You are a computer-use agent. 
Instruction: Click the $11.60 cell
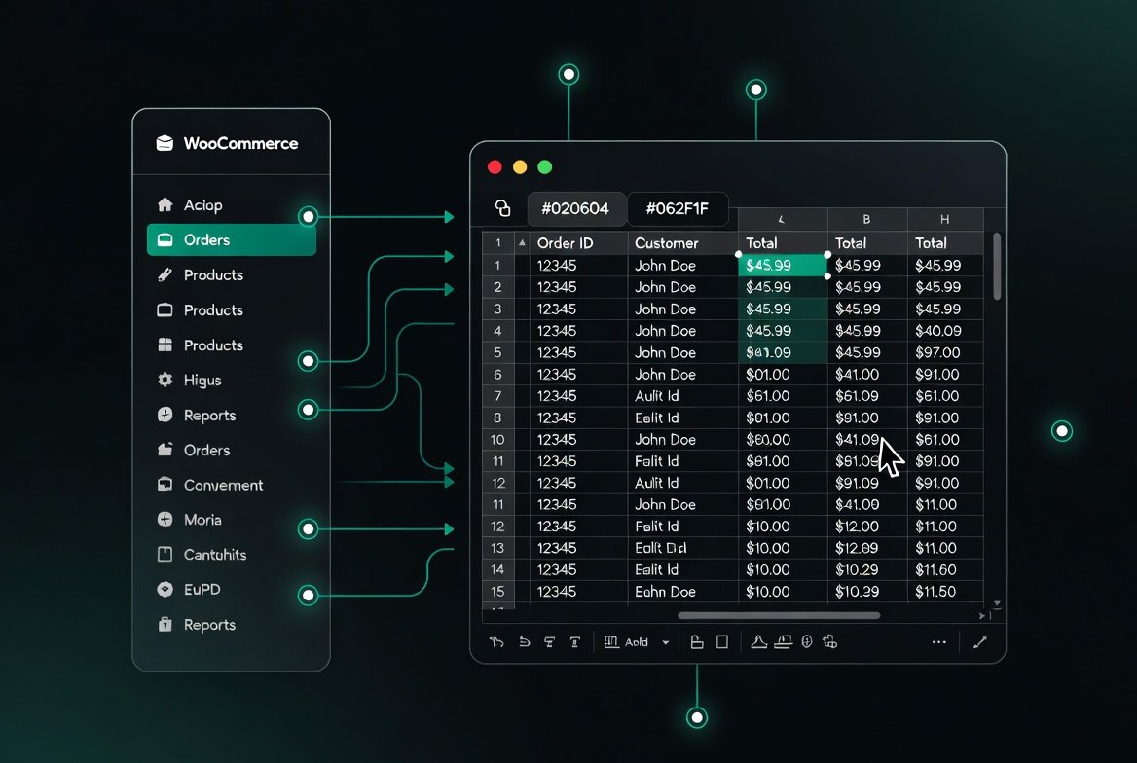click(x=945, y=570)
